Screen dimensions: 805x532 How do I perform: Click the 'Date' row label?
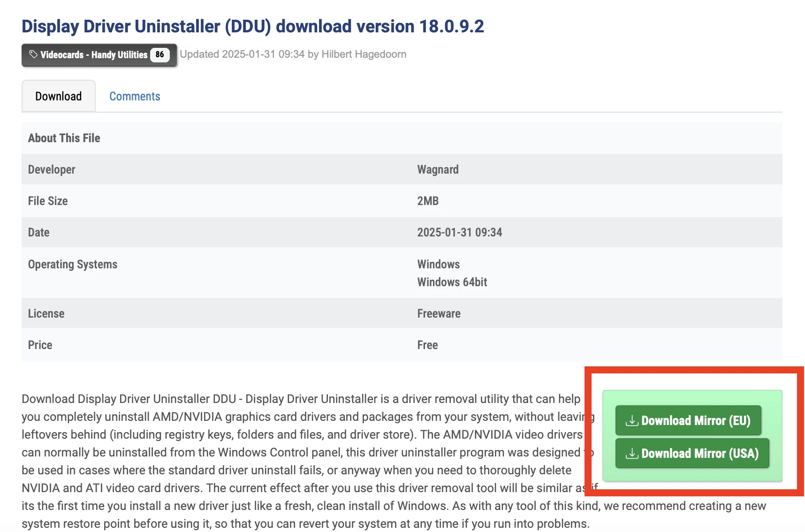click(38, 232)
